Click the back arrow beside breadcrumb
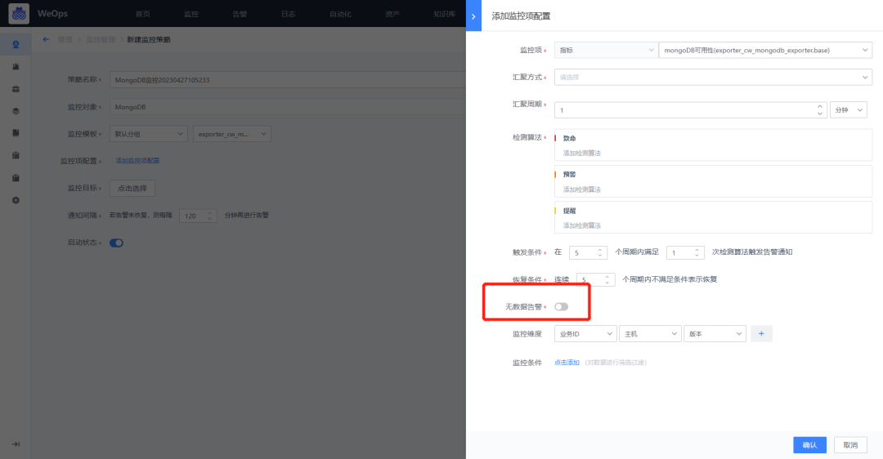The image size is (883, 459). point(46,39)
